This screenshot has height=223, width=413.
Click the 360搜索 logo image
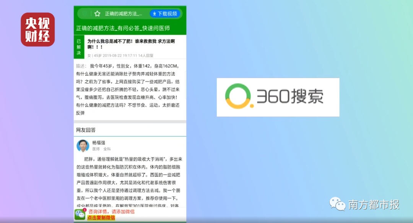tap(278, 97)
